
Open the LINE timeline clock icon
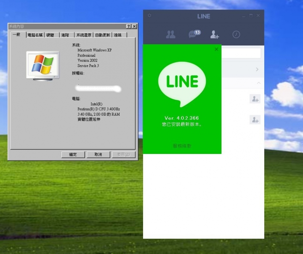coord(236,34)
